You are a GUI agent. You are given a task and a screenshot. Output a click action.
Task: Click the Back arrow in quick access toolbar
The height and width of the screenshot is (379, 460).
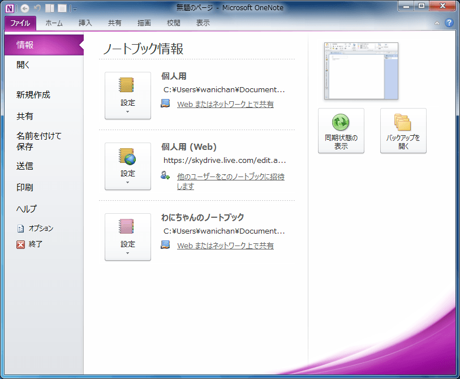coord(25,8)
